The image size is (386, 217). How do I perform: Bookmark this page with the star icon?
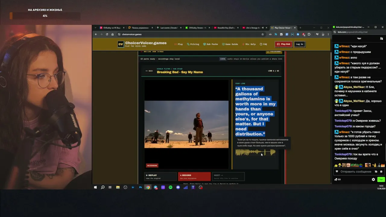[x=263, y=34]
